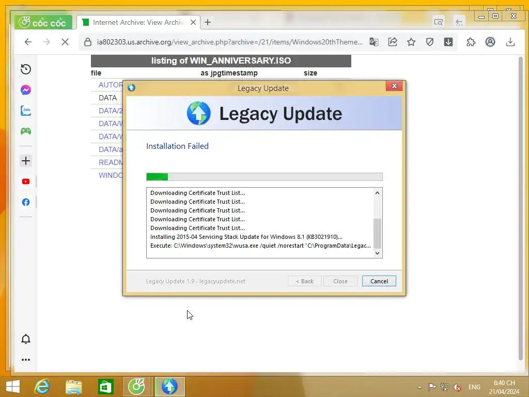This screenshot has height=397, width=529.
Task: Select the Internet Archive: View Archive tab
Action: pyautogui.click(x=138, y=22)
